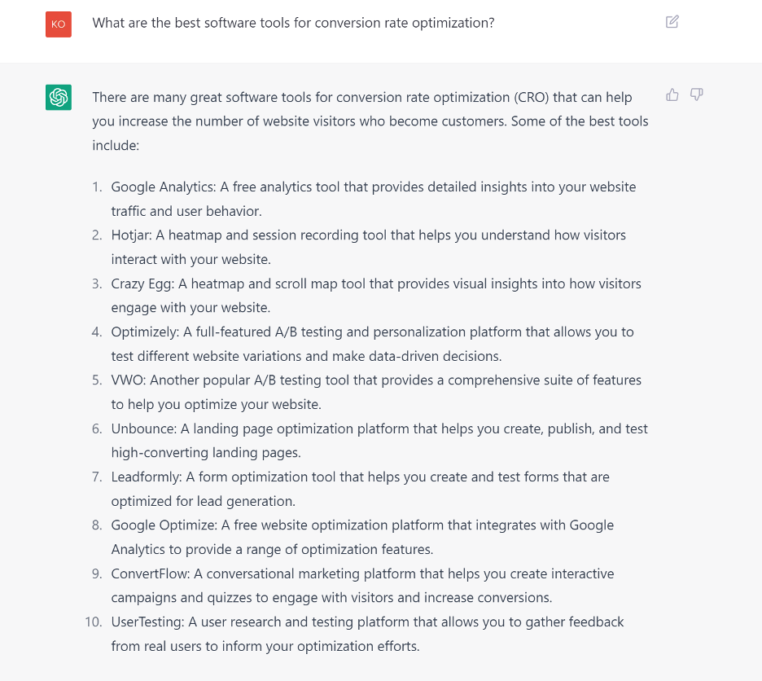
Task: Click the intro paragraph mentioning CRO
Action: point(370,121)
